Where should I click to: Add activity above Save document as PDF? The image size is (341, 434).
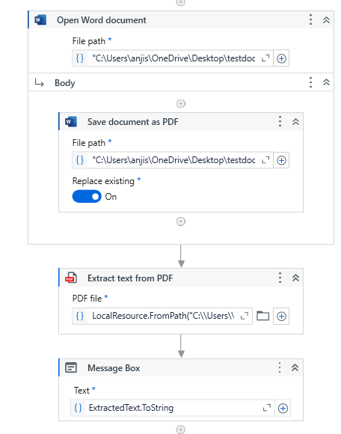pyautogui.click(x=181, y=103)
